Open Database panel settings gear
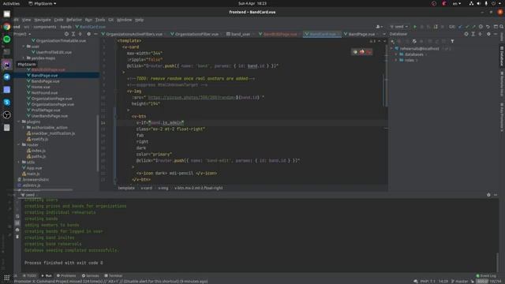 tap(488, 34)
